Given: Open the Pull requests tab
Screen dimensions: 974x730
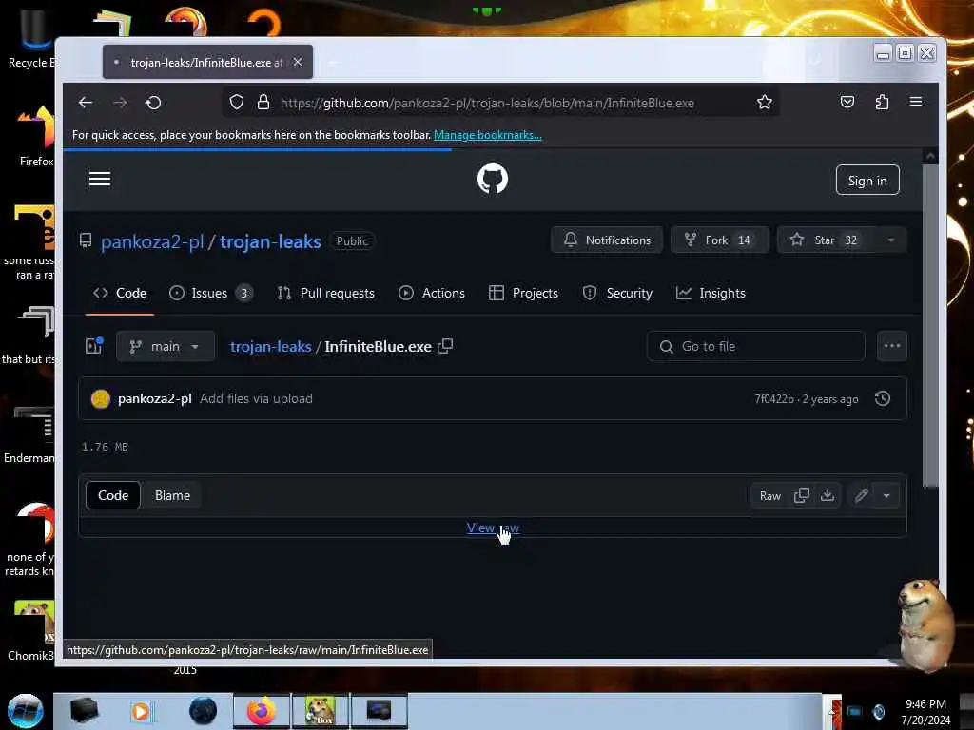Looking at the screenshot, I should tap(326, 293).
